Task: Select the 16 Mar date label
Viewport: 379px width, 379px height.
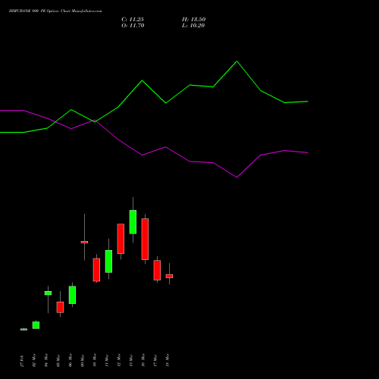Action: point(143,360)
